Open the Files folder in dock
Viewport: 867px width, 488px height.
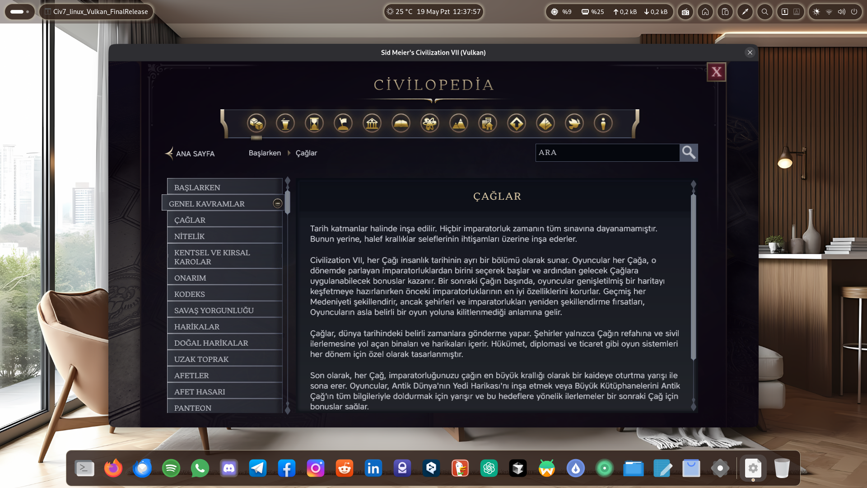[634, 469]
